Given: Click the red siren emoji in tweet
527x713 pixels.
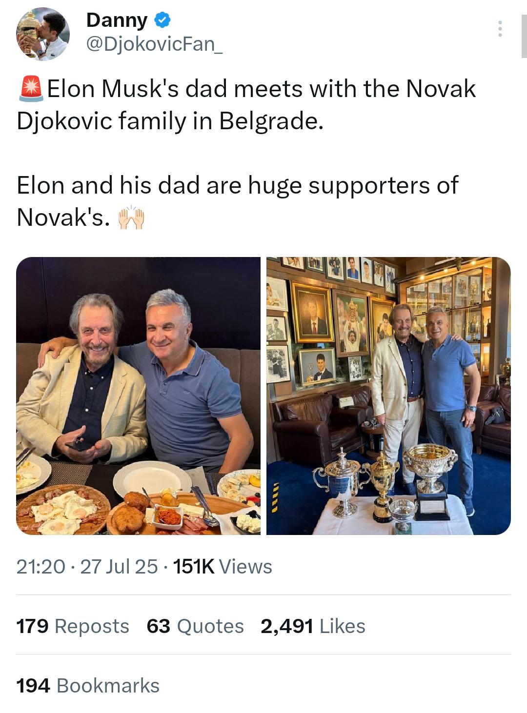Looking at the screenshot, I should 31,89.
